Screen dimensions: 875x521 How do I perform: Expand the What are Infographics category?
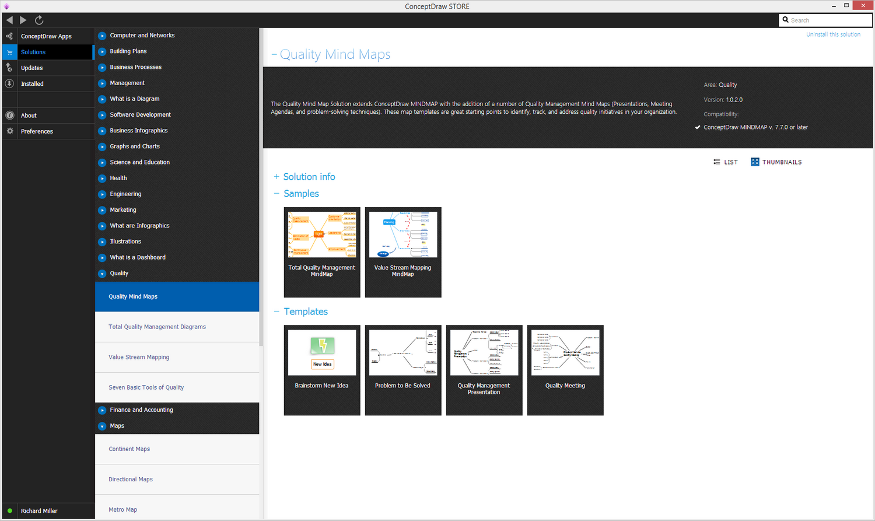tap(102, 226)
